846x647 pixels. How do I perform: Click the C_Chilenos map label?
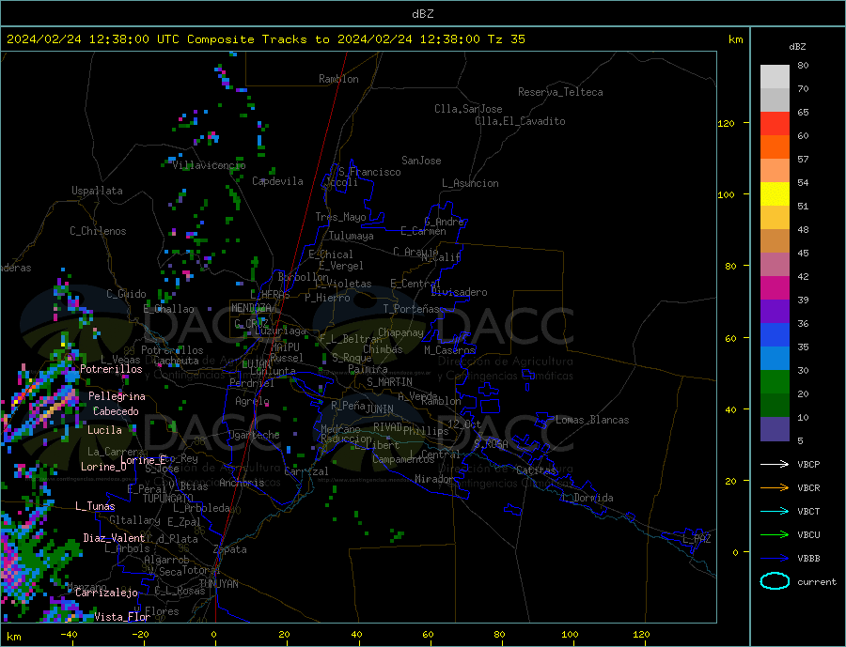tap(98, 231)
